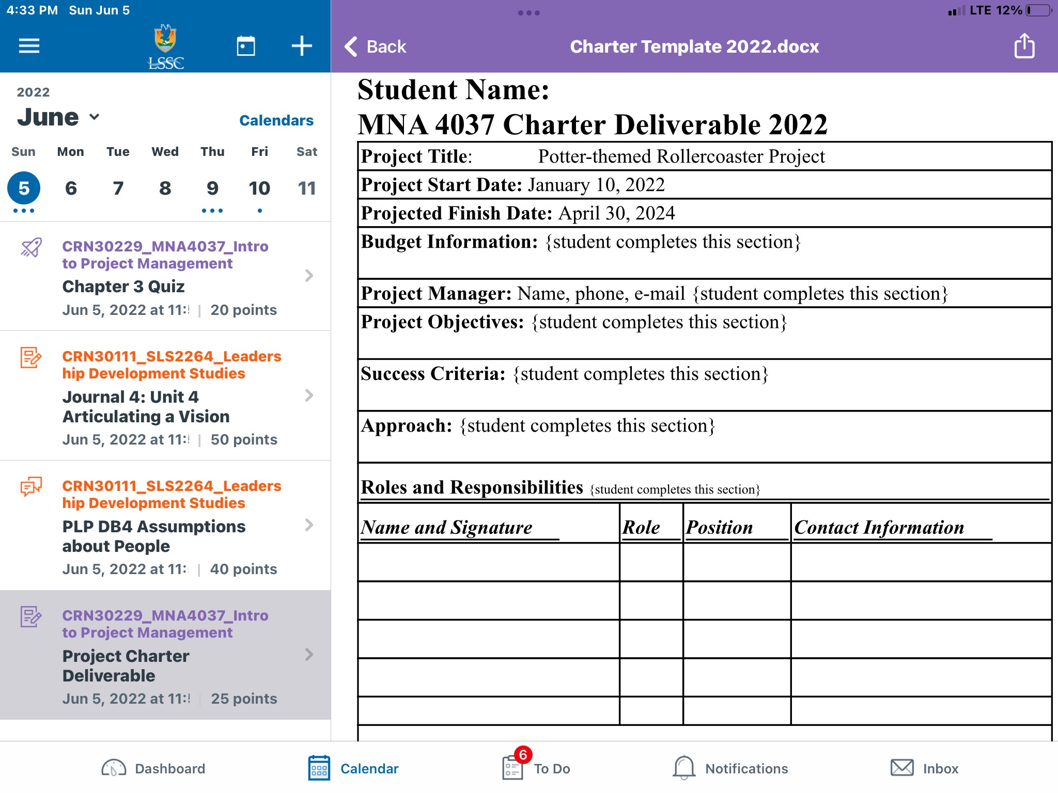
Task: Tap the three-dot multitasking handle at top
Action: point(528,13)
